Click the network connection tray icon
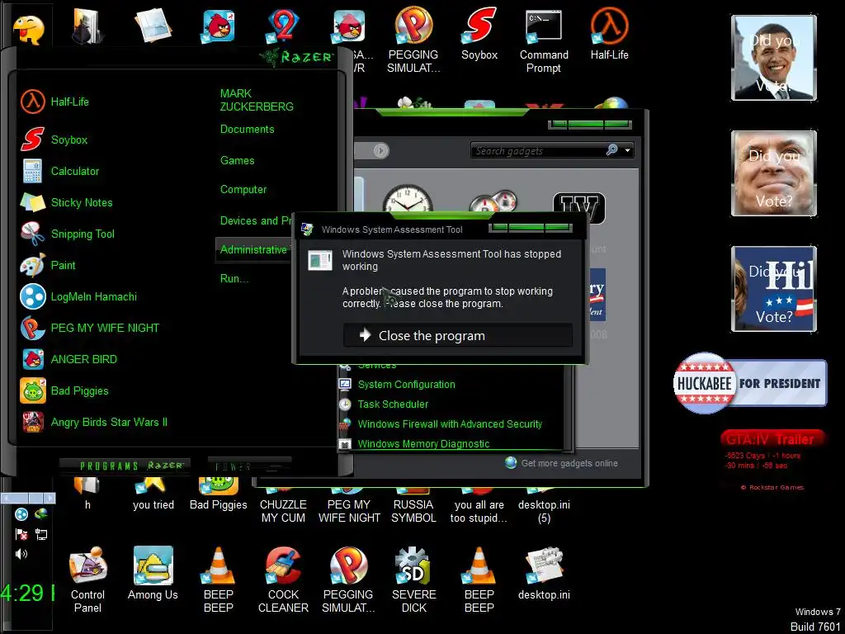 [x=41, y=534]
